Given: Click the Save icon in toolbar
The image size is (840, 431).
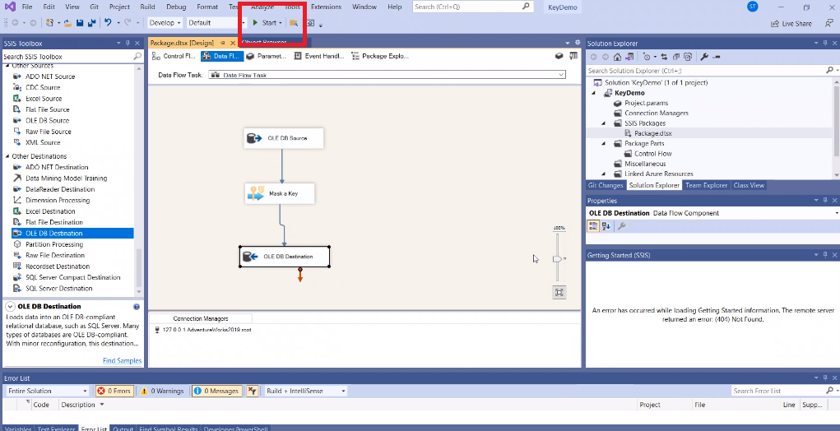Looking at the screenshot, I should tap(80, 23).
